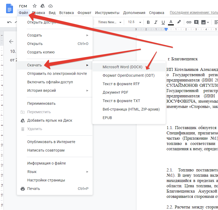The height and width of the screenshot is (210, 218).
Task: Toggle bold formatting
Action: click(148, 22)
